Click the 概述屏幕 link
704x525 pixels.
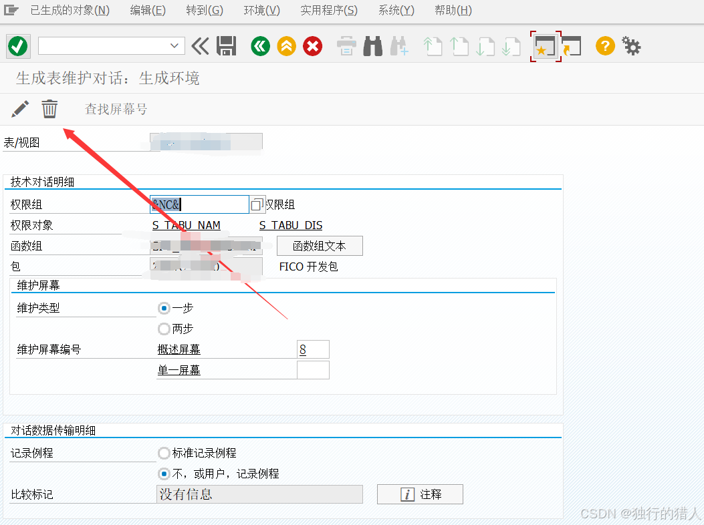[179, 349]
